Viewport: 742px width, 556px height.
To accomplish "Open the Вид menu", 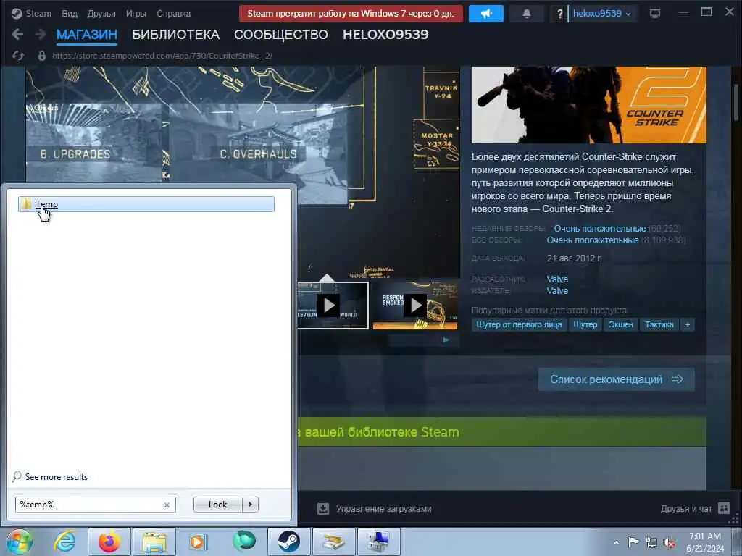I will [x=69, y=13].
